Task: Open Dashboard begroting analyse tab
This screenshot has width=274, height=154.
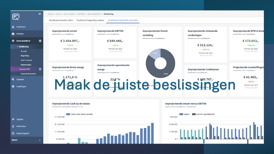Action: point(90,20)
